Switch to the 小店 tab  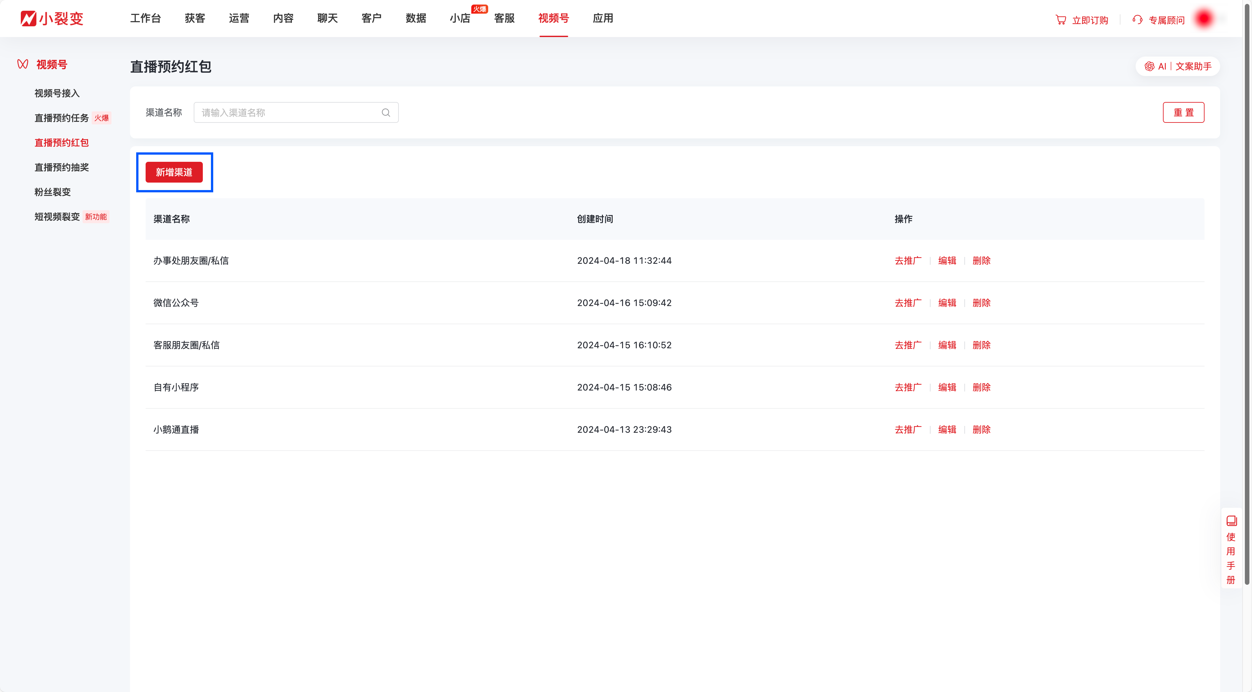460,19
